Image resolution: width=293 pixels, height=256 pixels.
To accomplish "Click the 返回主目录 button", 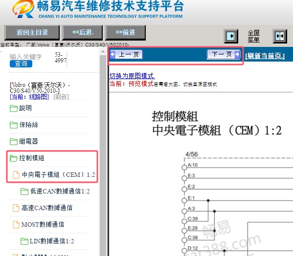I will coord(32,33).
